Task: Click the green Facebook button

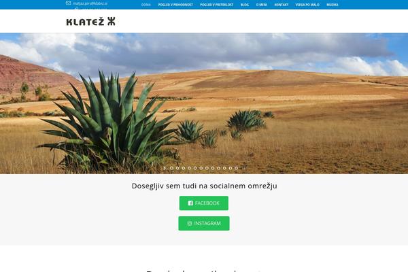Action: [204, 203]
